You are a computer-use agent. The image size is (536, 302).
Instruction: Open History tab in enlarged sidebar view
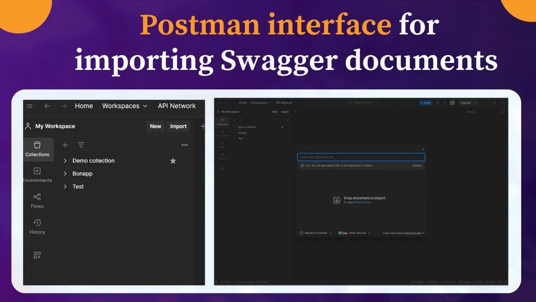pos(37,226)
